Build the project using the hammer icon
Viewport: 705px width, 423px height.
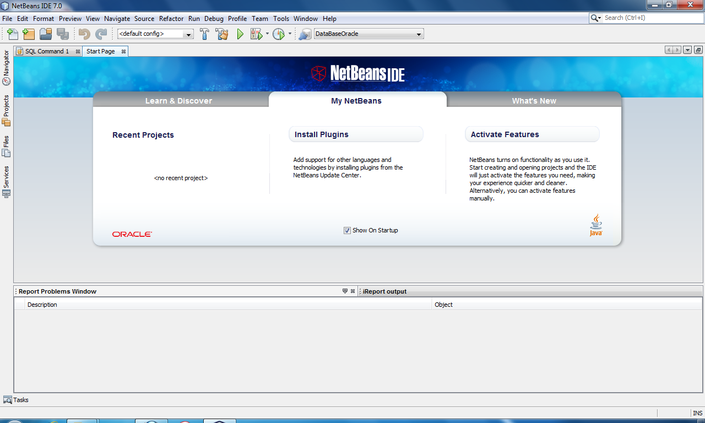[x=204, y=34]
